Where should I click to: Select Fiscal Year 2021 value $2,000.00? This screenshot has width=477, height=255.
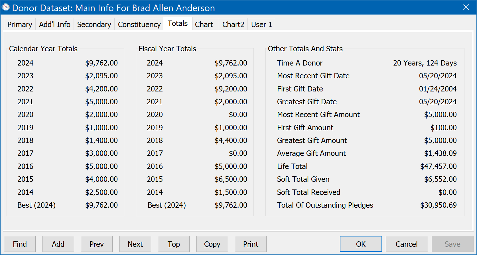(x=231, y=102)
